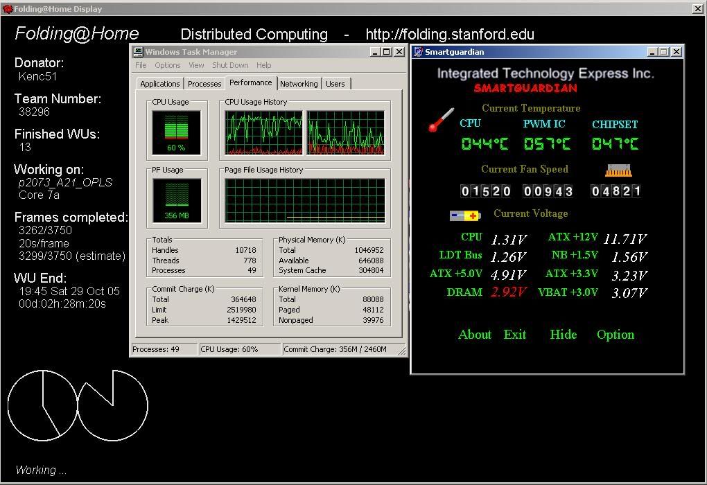The width and height of the screenshot is (707, 485).
Task: Open the View menu in Task Manager
Action: (196, 65)
